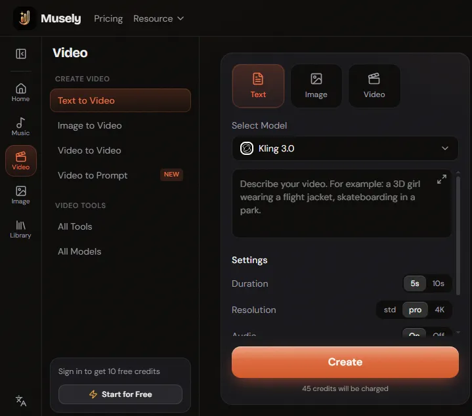Switch to the Video input tab

tap(374, 86)
